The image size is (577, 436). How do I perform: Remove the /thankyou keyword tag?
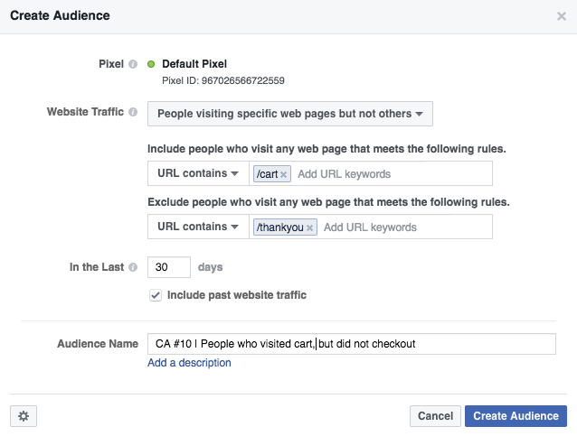(310, 227)
